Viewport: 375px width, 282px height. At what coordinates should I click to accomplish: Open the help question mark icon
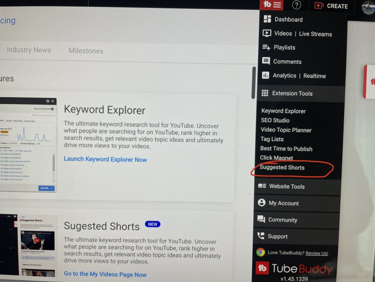point(296,5)
